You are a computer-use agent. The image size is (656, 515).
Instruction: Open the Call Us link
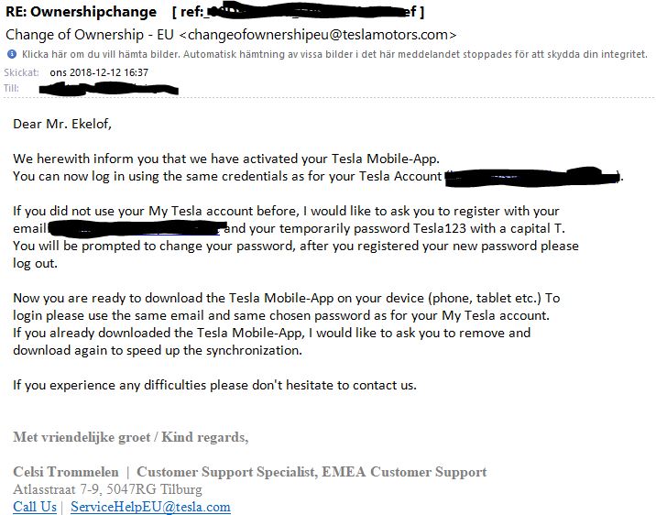35,507
